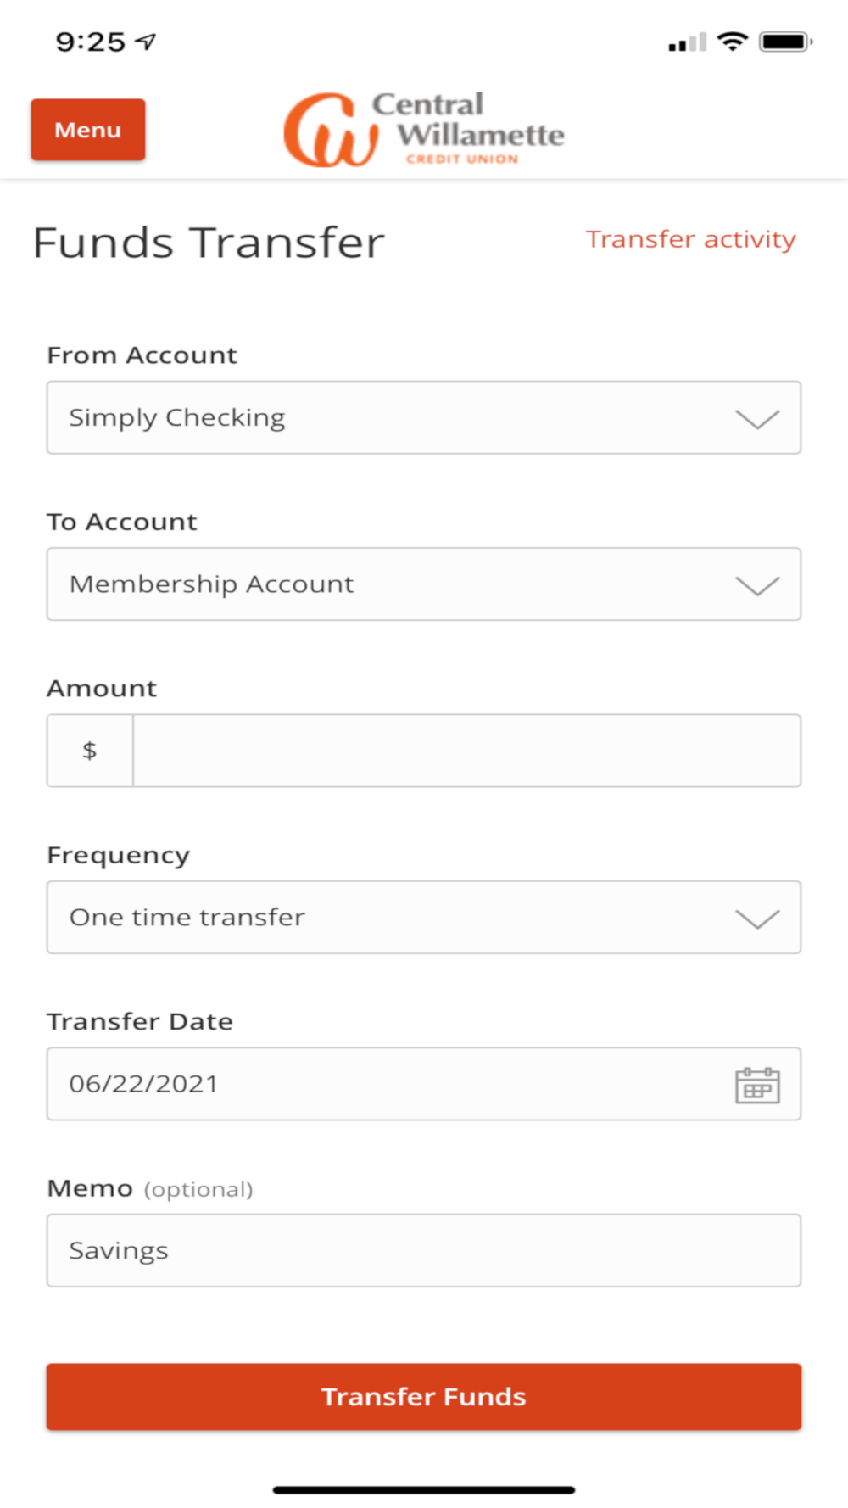Tap the Frequency chevron arrow
Image resolution: width=848 pixels, height=1508 pixels.
pos(756,919)
